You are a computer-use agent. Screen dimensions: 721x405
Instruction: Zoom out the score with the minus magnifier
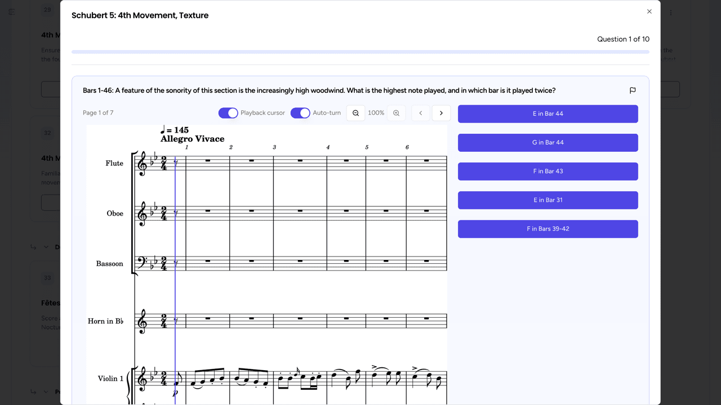click(355, 113)
